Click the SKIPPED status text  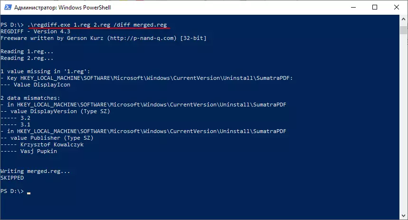point(12,178)
